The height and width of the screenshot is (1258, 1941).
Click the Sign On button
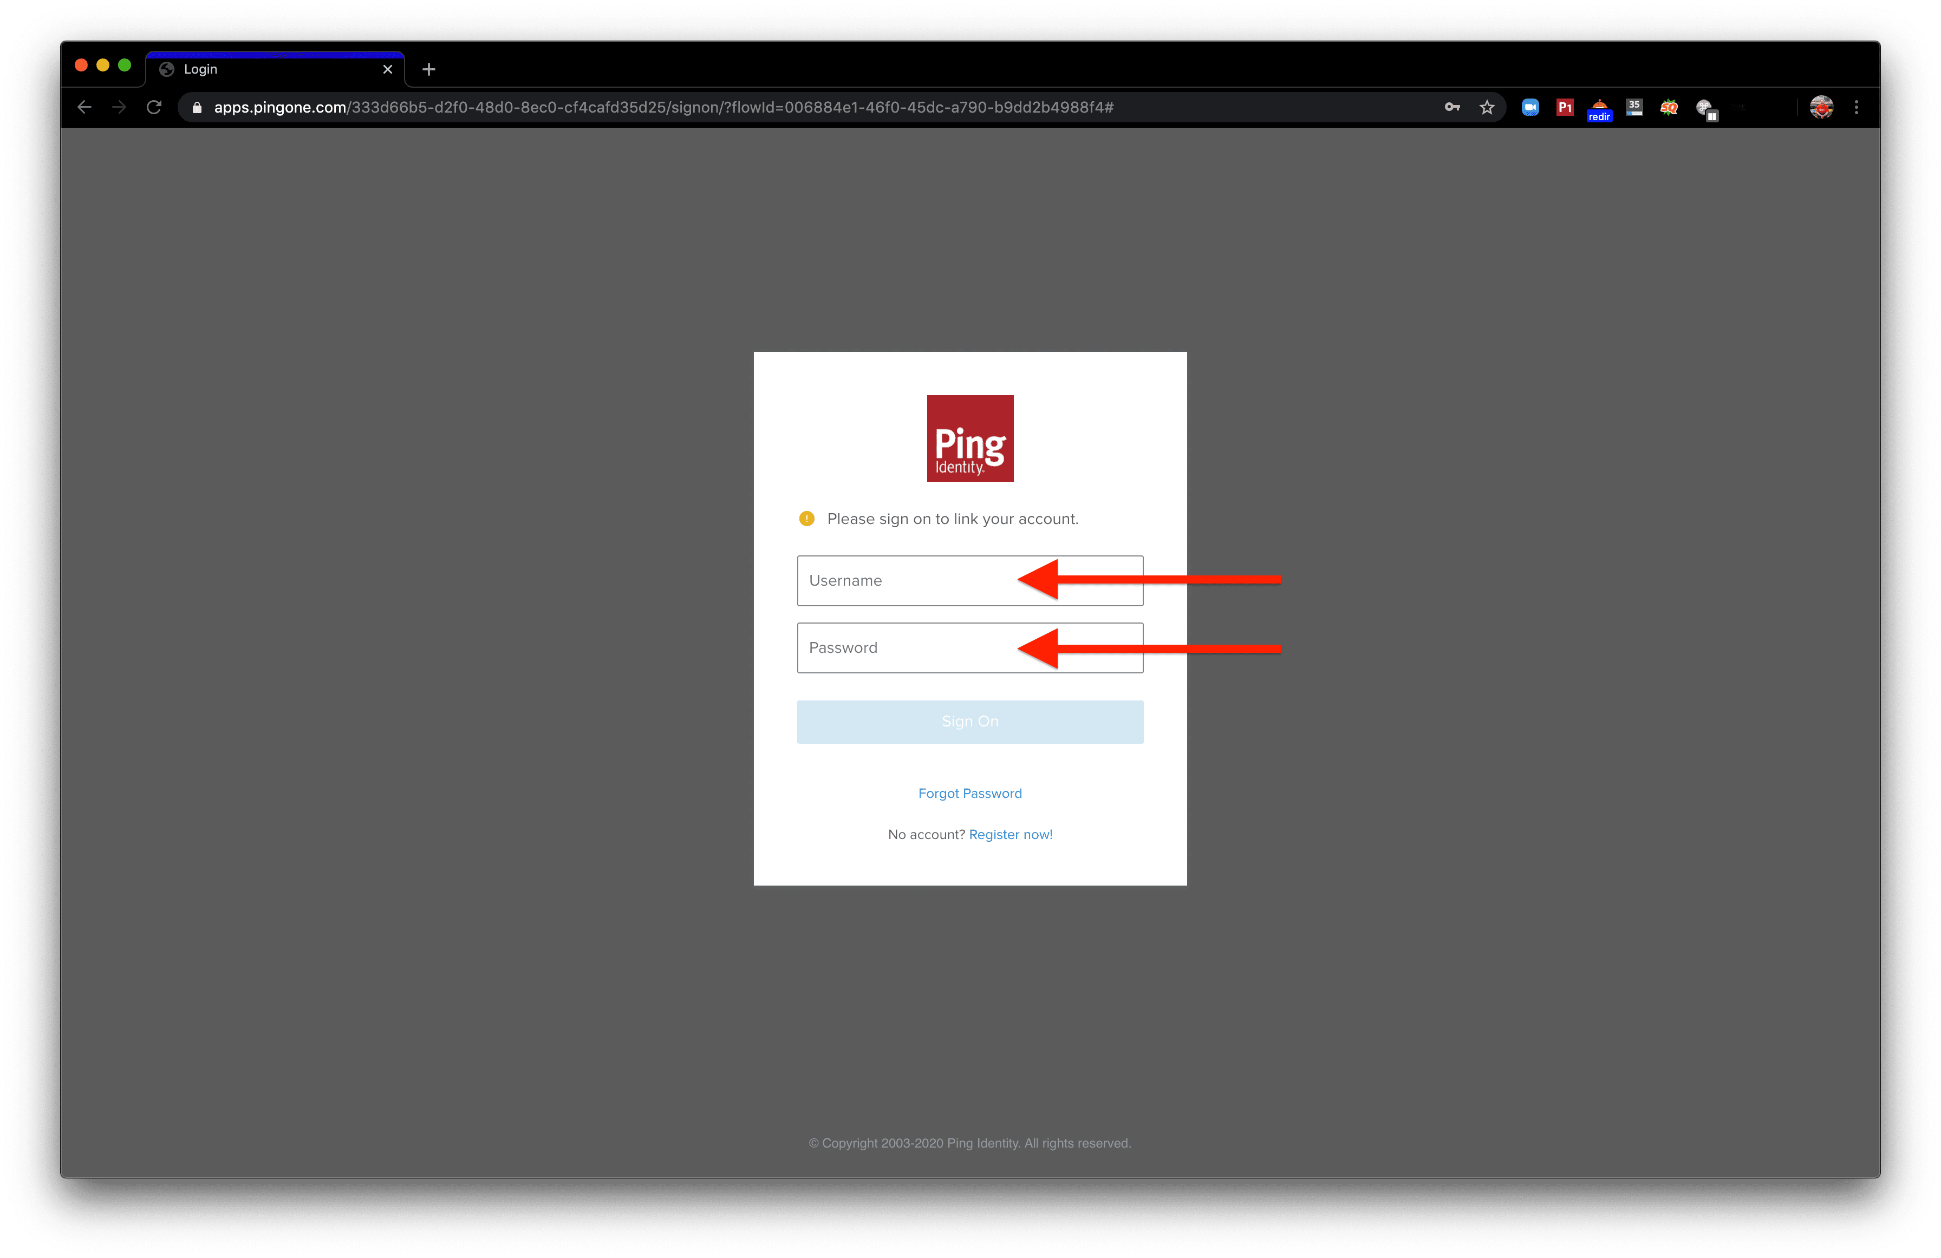coord(969,722)
